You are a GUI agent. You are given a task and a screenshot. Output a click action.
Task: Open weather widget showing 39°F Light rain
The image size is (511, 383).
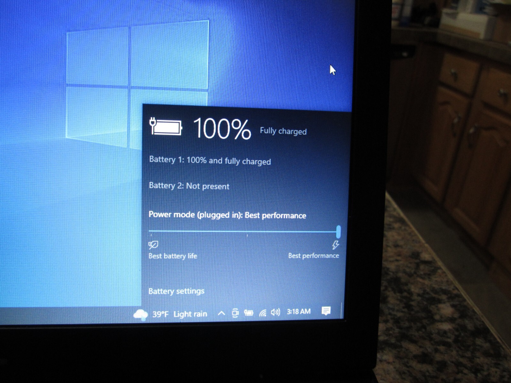point(171,314)
